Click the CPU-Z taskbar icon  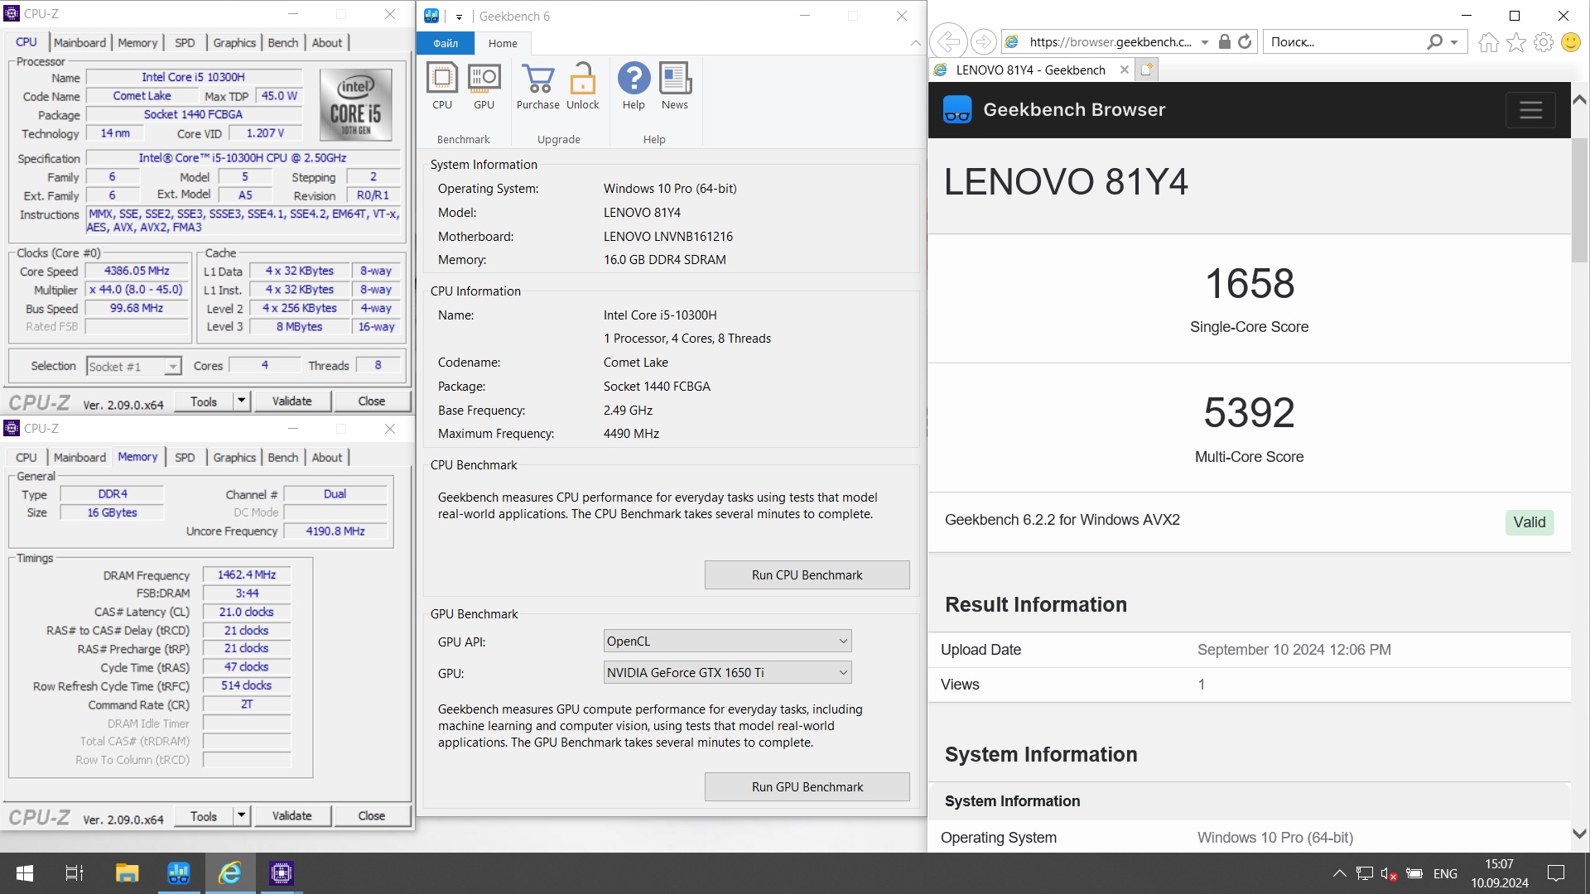click(x=281, y=873)
